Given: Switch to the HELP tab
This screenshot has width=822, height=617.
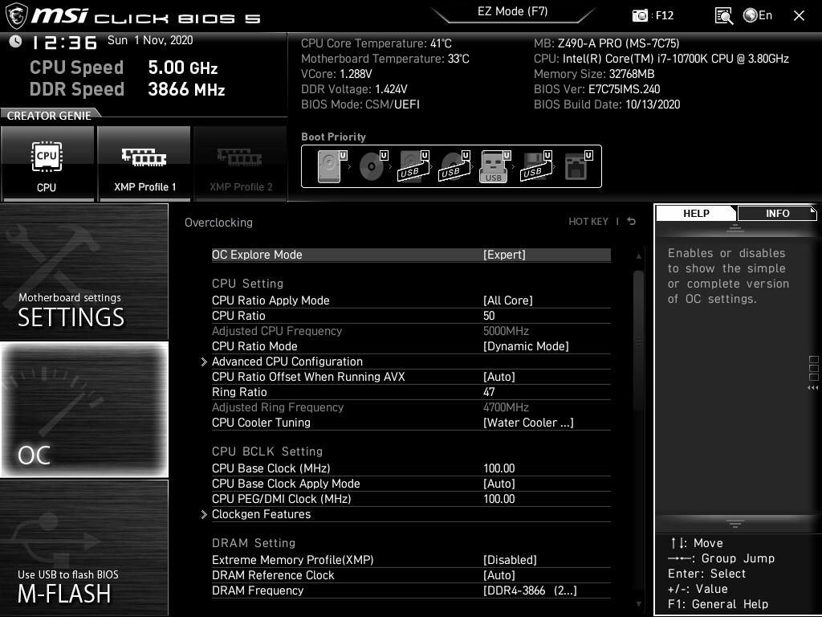Looking at the screenshot, I should [x=696, y=213].
